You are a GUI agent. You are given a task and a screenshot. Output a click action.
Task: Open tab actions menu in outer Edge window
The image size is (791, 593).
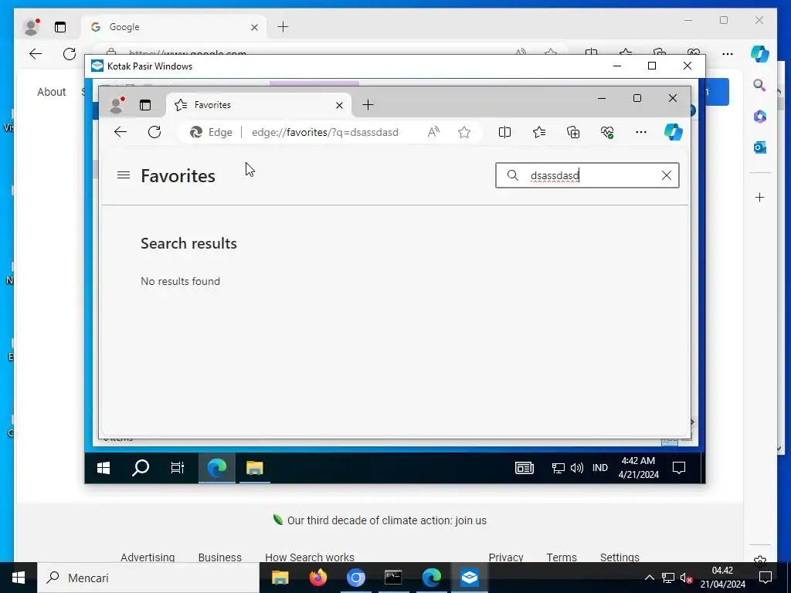60,27
